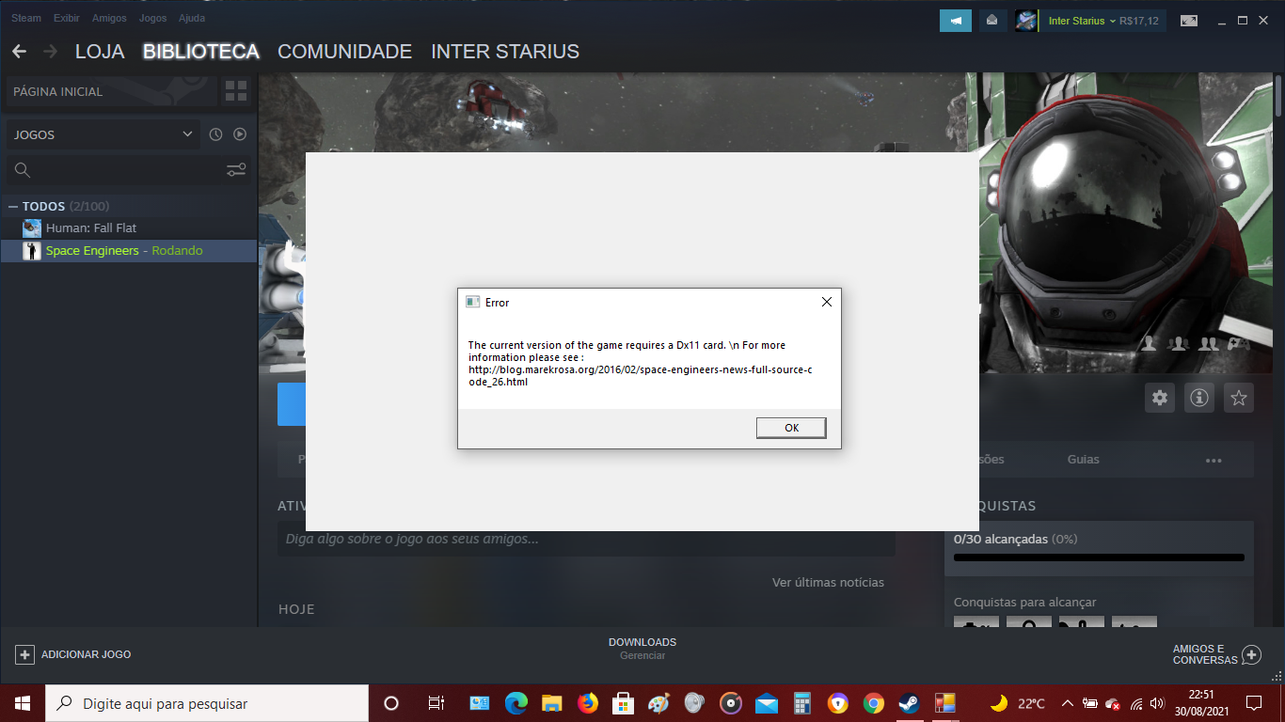
Task: Switch to the BIBLIOTECA tab
Action: click(x=201, y=52)
